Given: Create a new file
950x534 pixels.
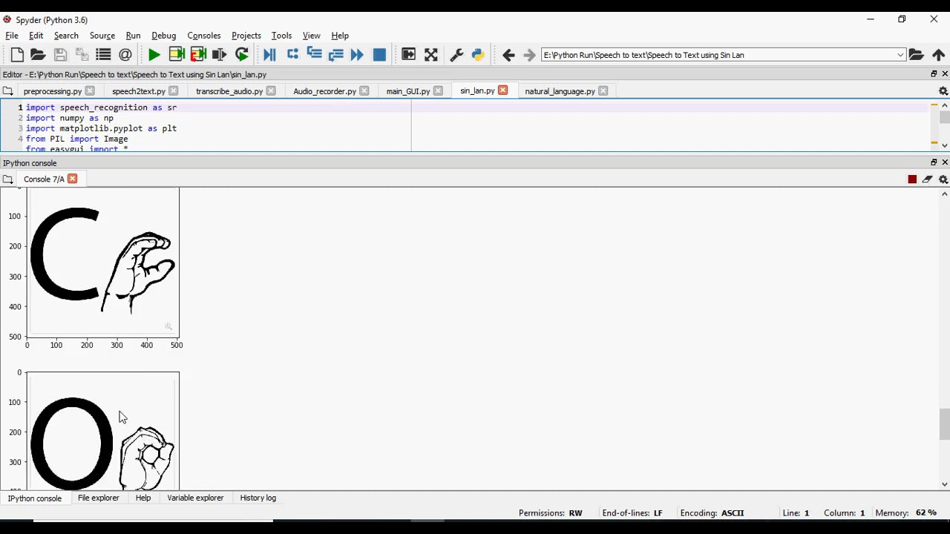Looking at the screenshot, I should [x=17, y=55].
